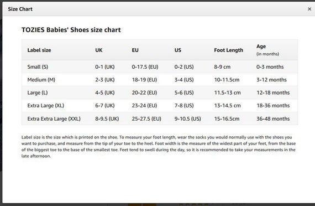Image resolution: width=315 pixels, height=206 pixels.
Task: Click the 8-9 cm foot length cell
Action: pos(222,67)
